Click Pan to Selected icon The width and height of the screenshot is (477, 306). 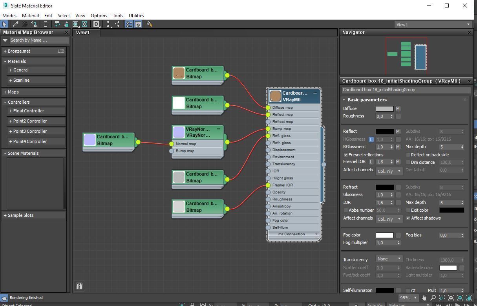(469, 298)
